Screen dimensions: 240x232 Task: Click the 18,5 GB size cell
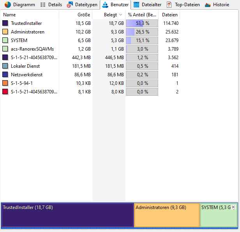83,23
